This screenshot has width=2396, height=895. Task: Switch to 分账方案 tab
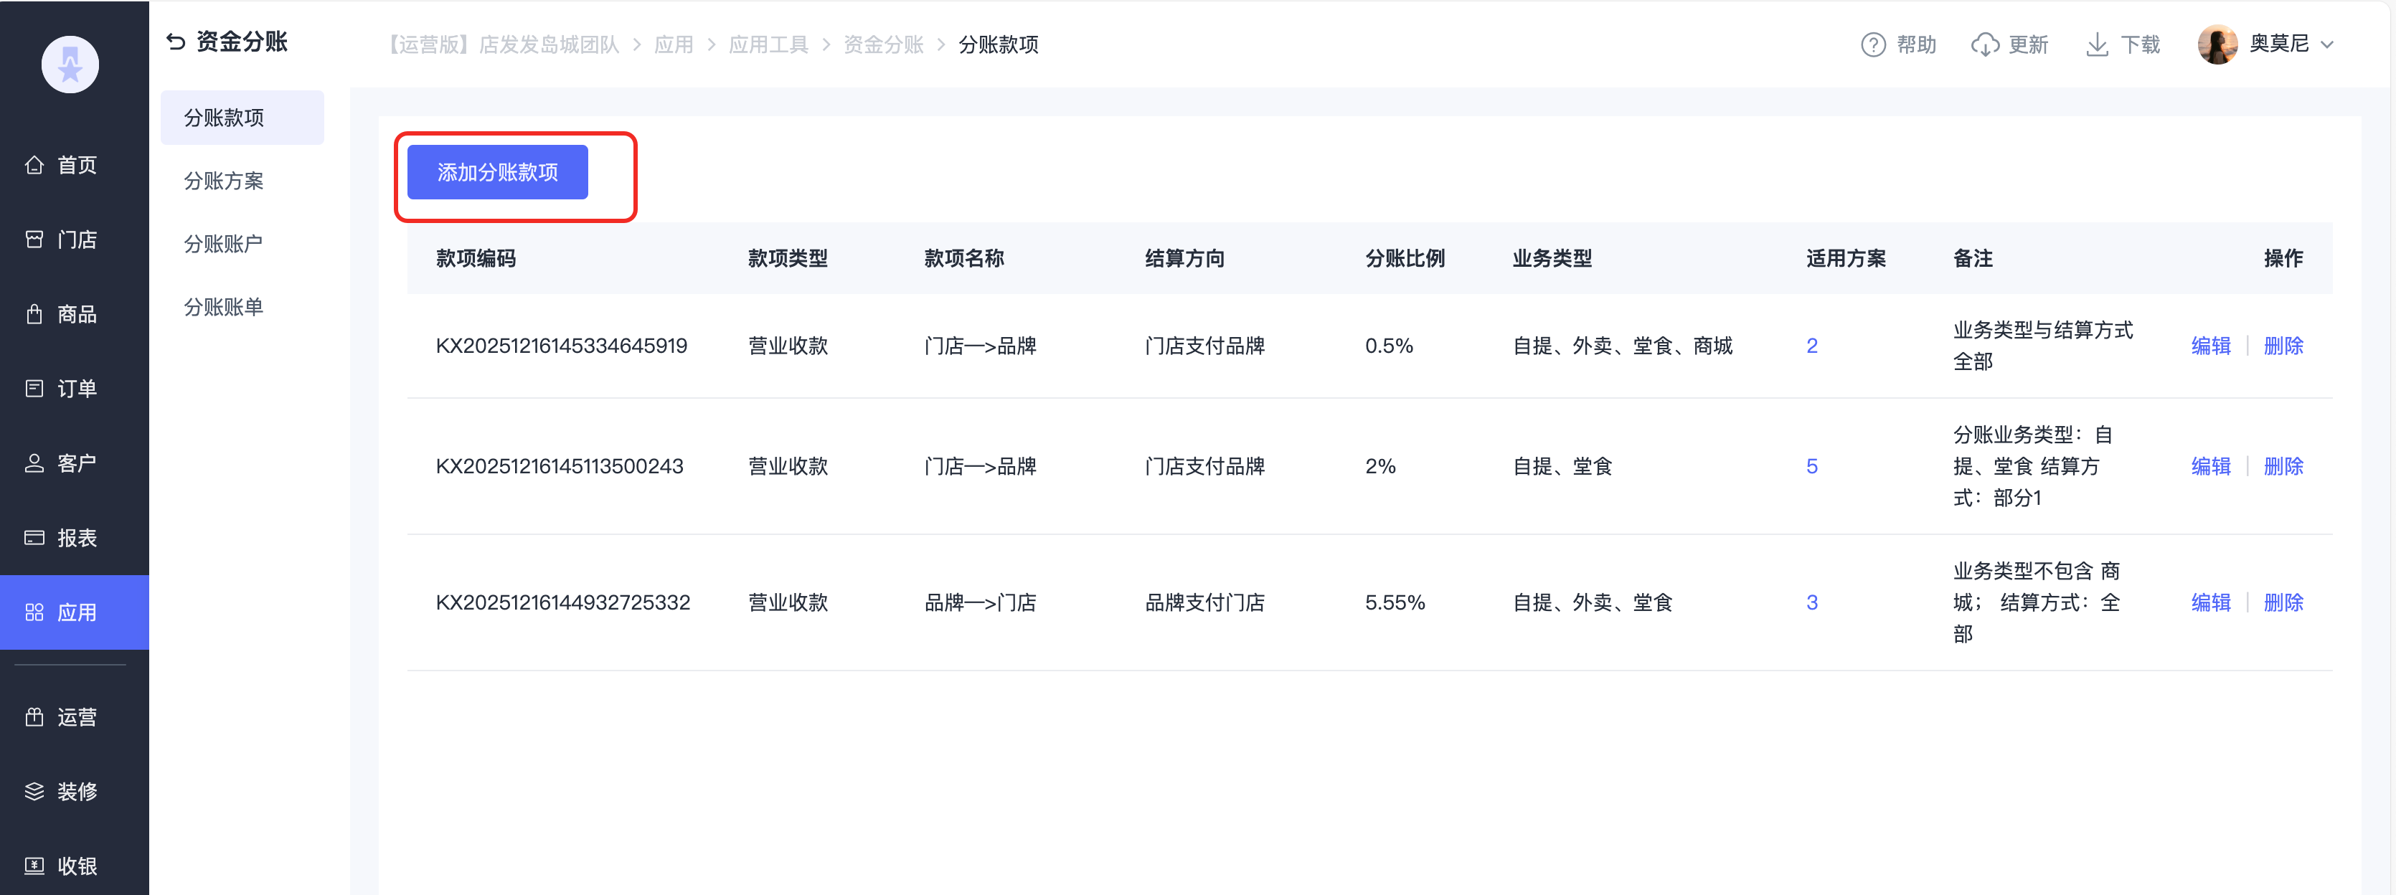(x=223, y=181)
